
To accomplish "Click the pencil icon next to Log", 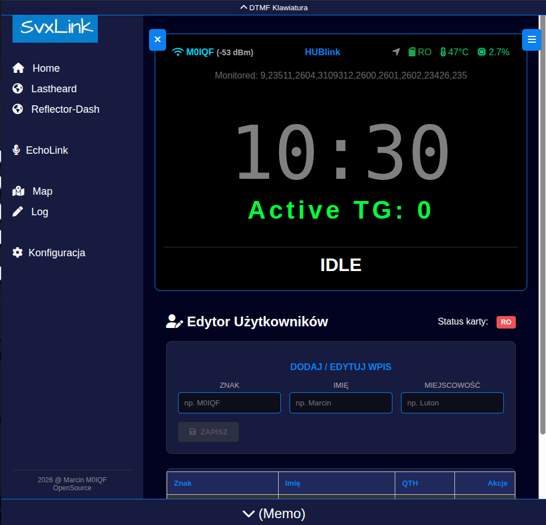I will point(18,212).
